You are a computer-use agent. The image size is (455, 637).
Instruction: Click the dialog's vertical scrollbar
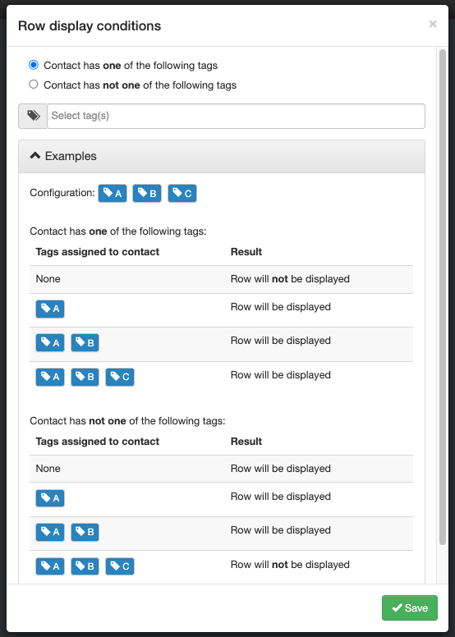tap(443, 296)
